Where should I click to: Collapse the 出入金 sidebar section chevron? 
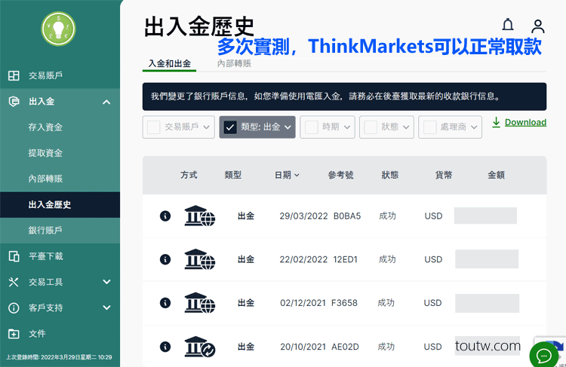106,102
